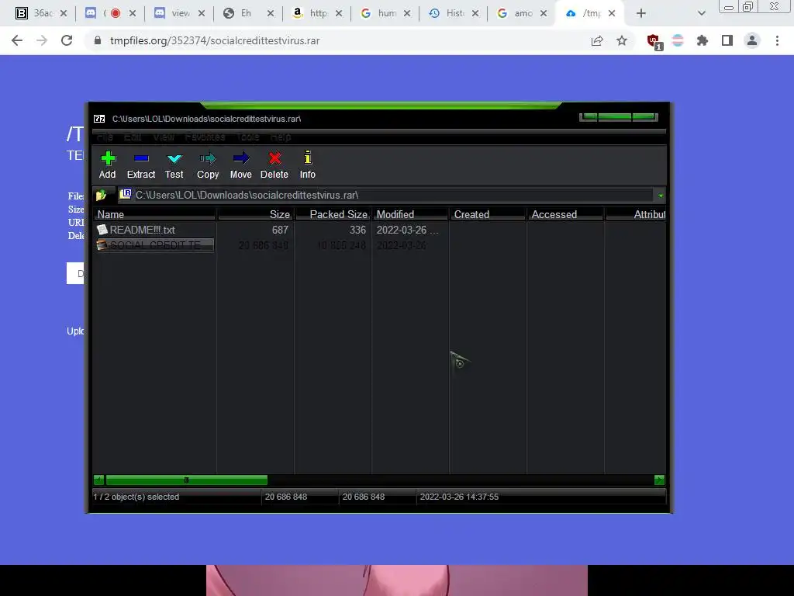Click the 7z logo in title bar

tap(99, 119)
